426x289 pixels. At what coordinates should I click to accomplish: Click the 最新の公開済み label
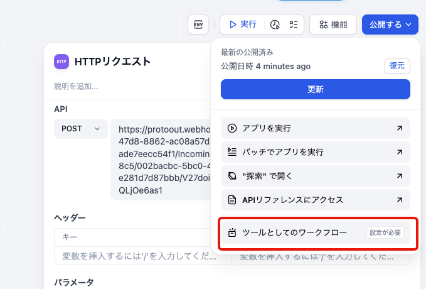(x=247, y=52)
